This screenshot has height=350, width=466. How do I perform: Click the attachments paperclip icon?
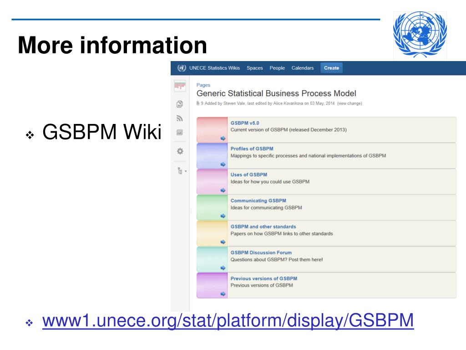pos(198,103)
